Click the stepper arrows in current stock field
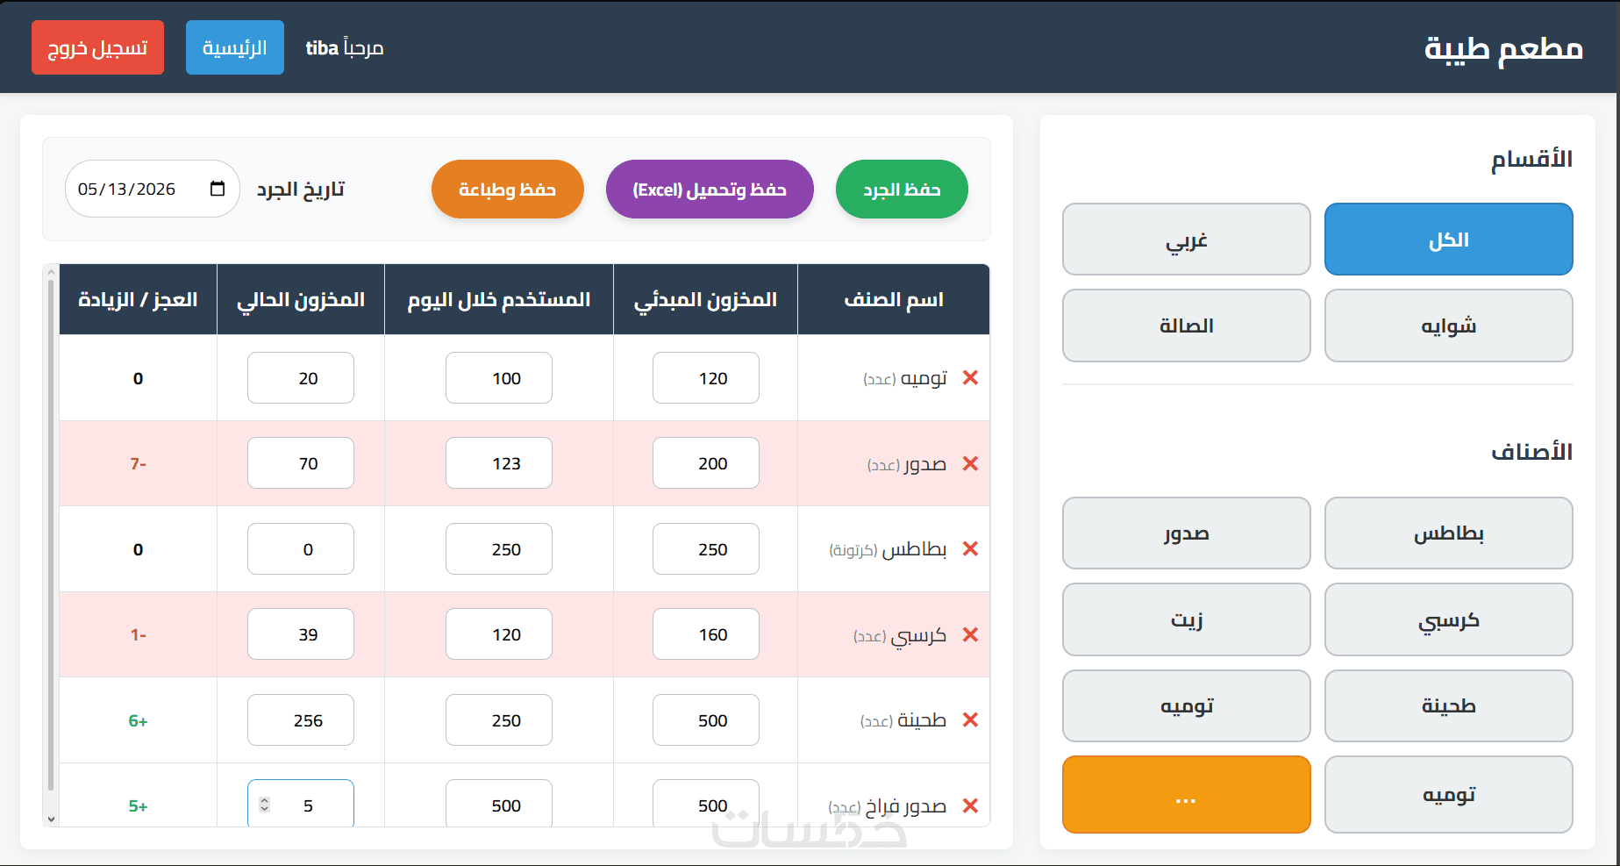This screenshot has width=1620, height=866. [264, 805]
